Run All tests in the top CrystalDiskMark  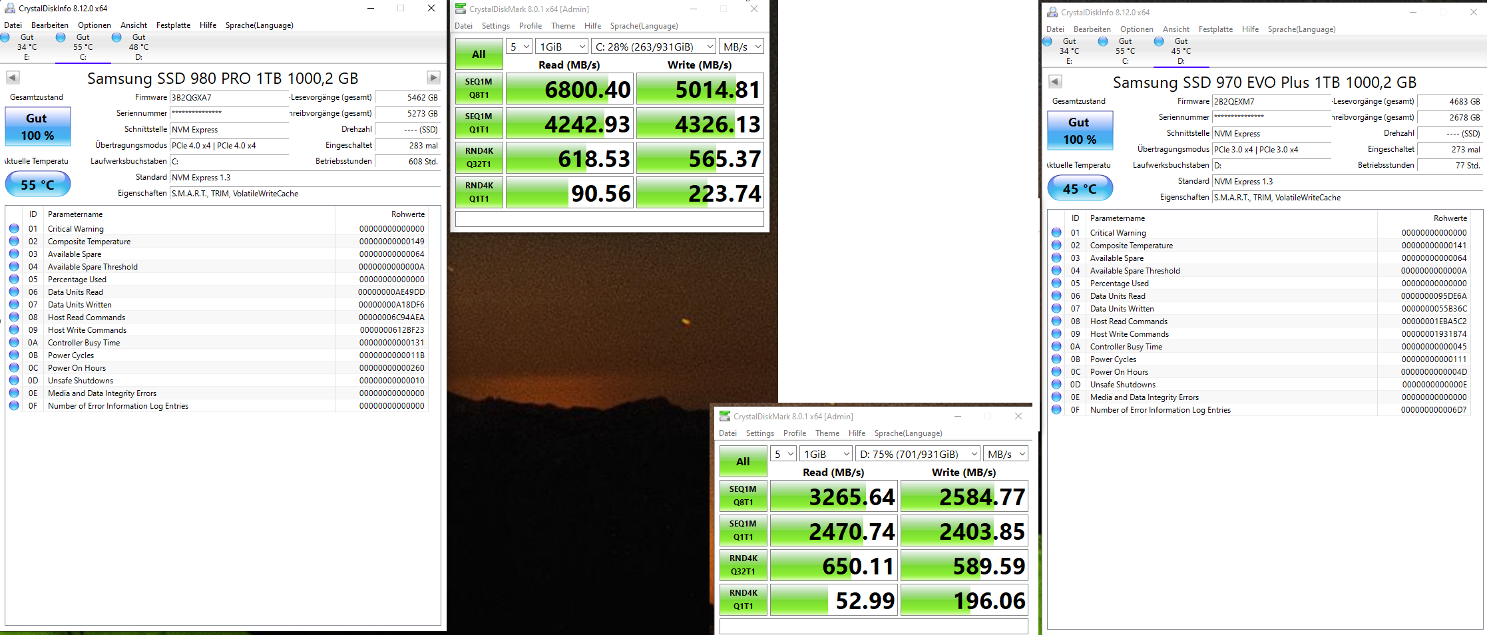tap(479, 54)
